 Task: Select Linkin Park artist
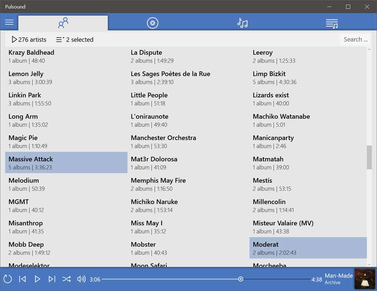66,99
